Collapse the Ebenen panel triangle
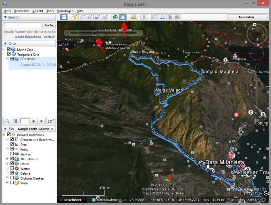271x205 pixels. pyautogui.click(x=5, y=129)
